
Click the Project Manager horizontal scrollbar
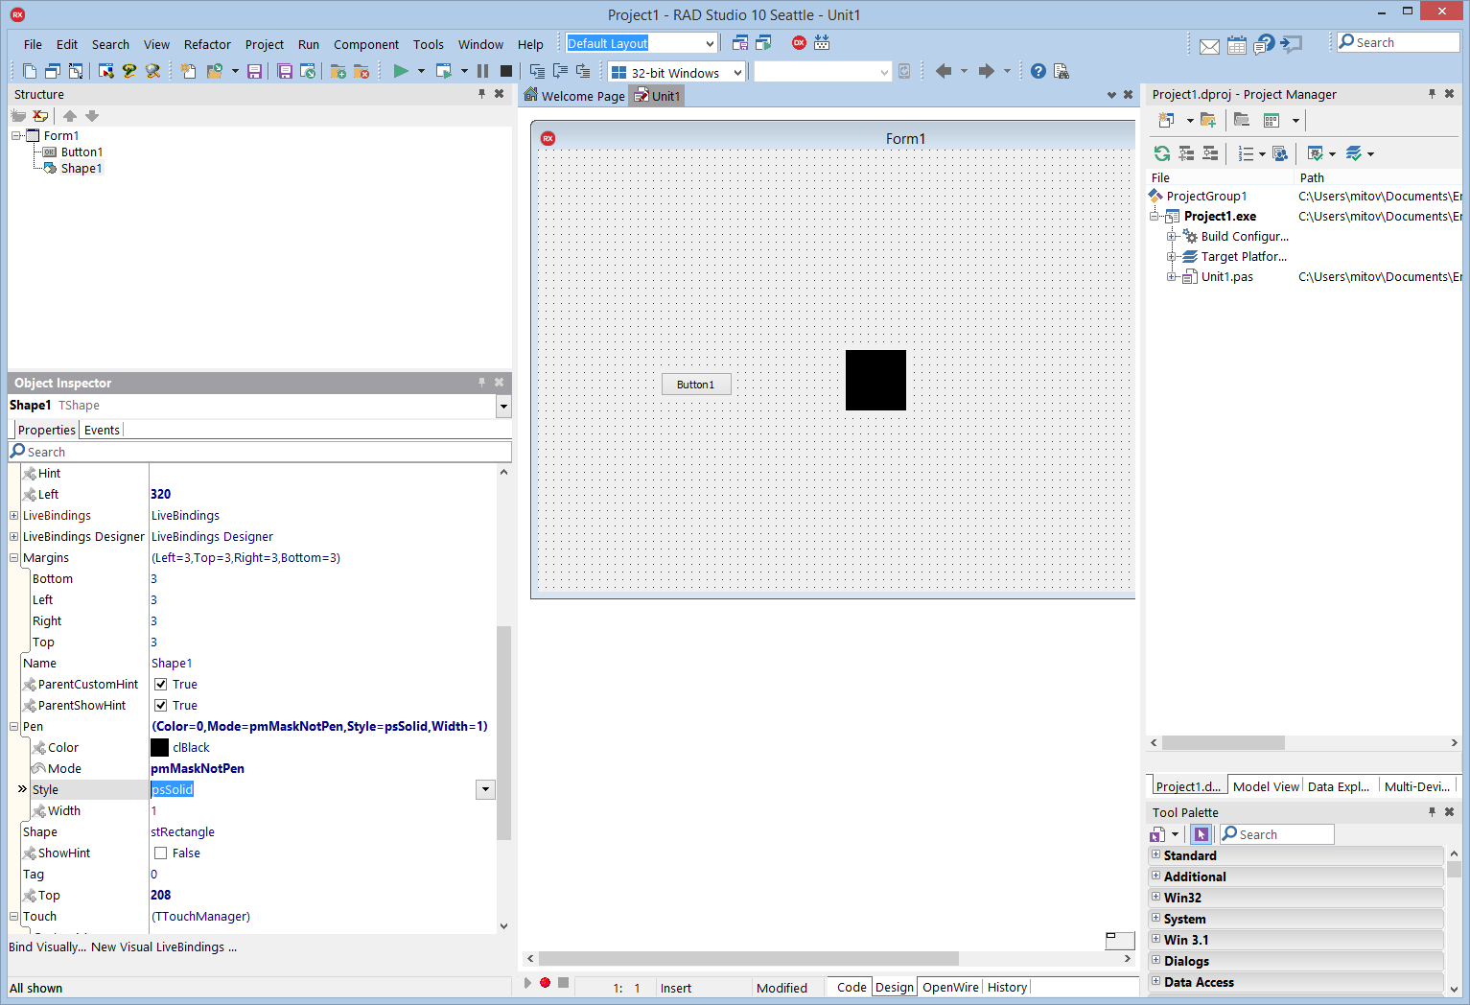pyautogui.click(x=1224, y=742)
